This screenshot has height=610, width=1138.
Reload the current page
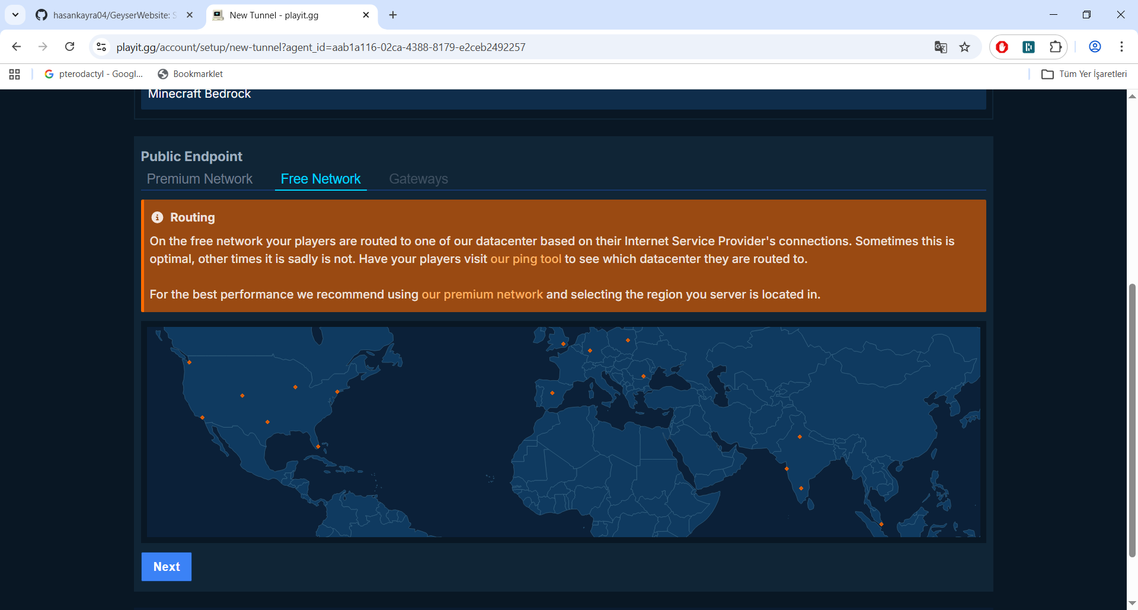(x=69, y=47)
